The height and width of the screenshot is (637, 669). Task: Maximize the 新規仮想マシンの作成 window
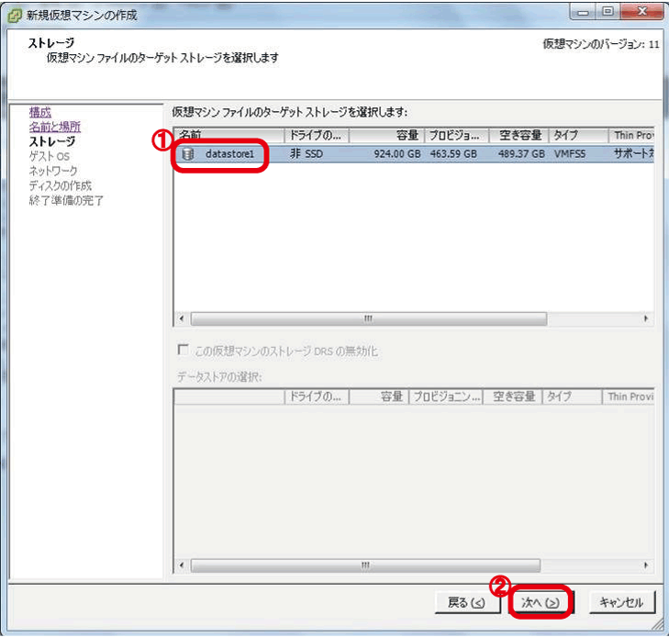click(x=608, y=12)
